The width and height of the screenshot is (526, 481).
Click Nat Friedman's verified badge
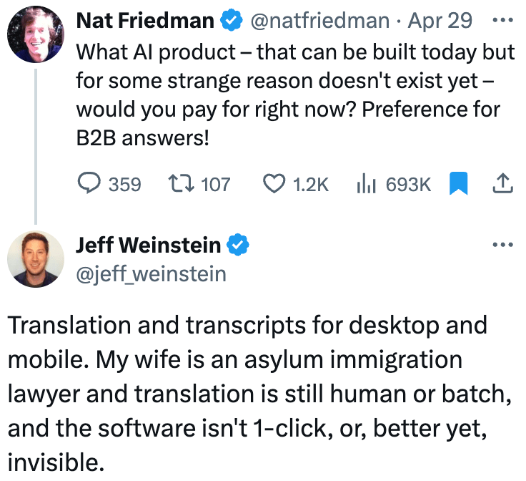pos(230,21)
